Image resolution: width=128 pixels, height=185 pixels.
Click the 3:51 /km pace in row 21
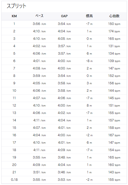point(39,172)
